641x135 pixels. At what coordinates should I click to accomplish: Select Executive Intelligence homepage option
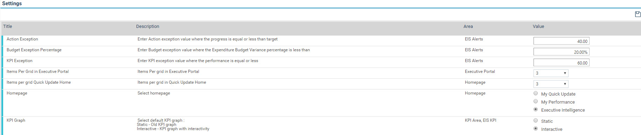[536, 109]
